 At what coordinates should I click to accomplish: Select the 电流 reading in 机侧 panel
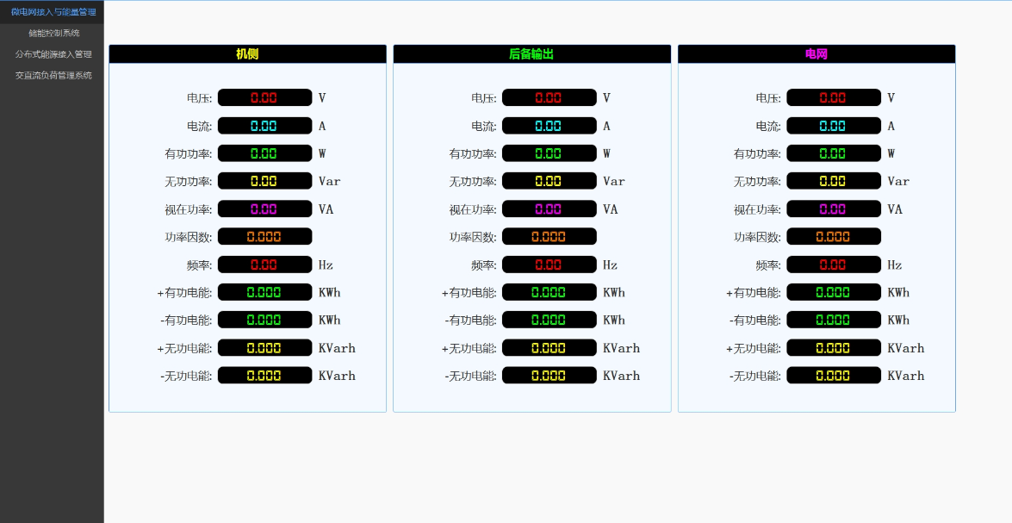click(x=264, y=126)
